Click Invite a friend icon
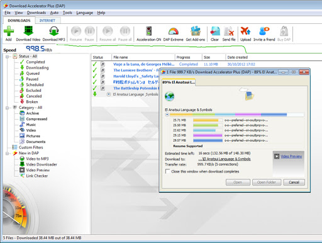Screen dimensions: 322x243 (x=264, y=31)
